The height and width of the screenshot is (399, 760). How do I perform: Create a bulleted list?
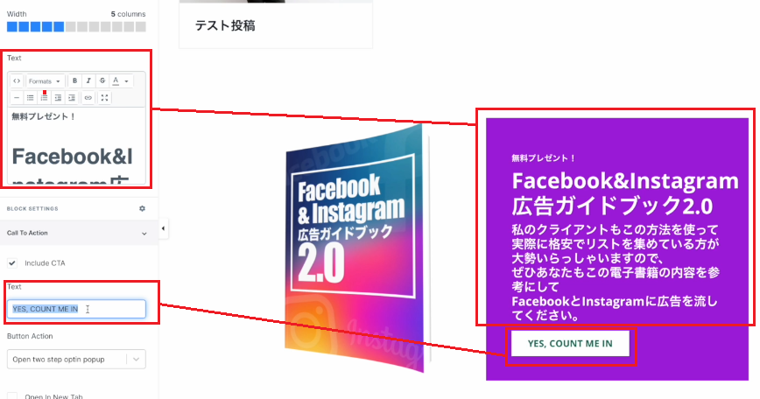[30, 98]
